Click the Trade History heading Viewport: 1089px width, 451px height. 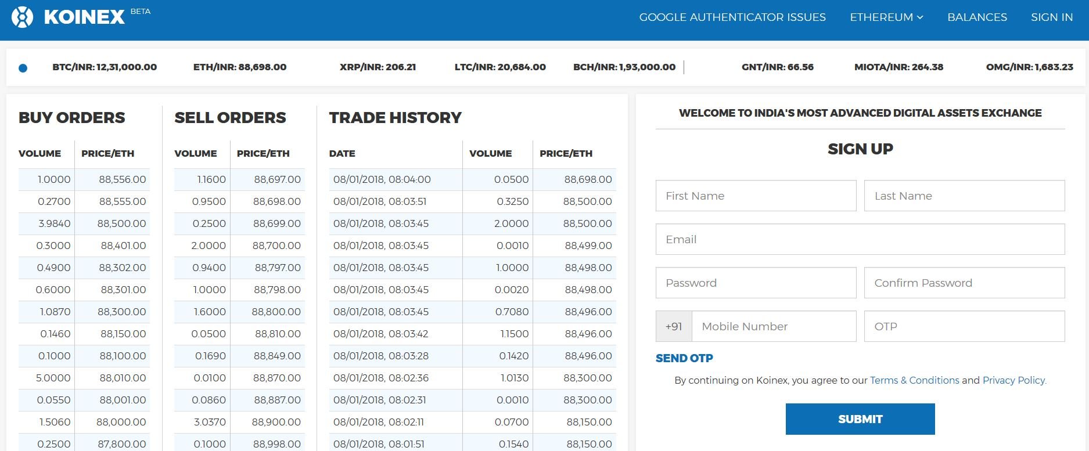396,118
